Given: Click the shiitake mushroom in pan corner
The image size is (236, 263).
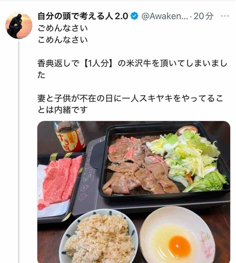Looking at the screenshot, I should pyautogui.click(x=187, y=130).
